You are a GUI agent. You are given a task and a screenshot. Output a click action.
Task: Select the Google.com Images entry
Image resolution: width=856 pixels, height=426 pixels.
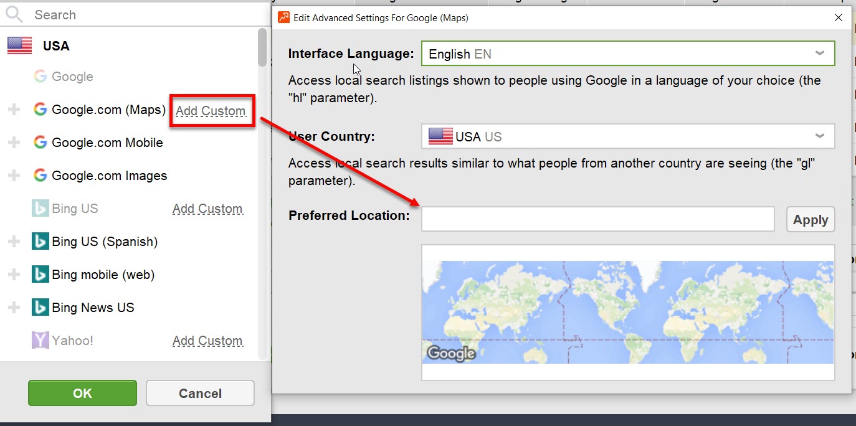pyautogui.click(x=110, y=176)
